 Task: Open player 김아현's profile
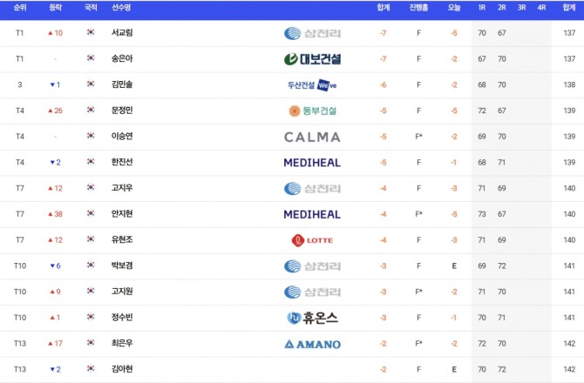[x=122, y=369]
